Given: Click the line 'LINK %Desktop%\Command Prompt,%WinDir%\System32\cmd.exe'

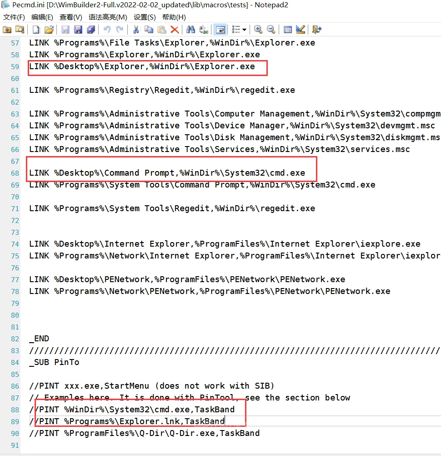Looking at the screenshot, I should (167, 173).
